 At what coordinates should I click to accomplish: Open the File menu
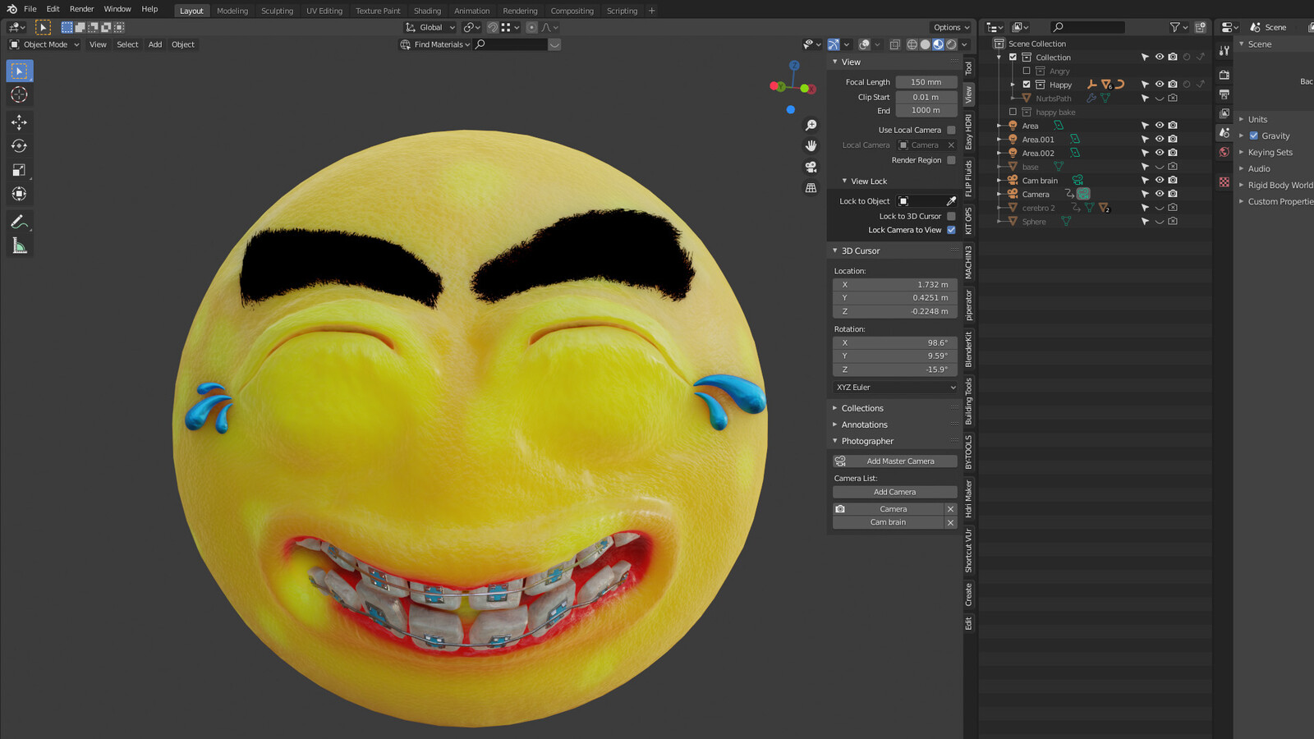click(x=30, y=9)
